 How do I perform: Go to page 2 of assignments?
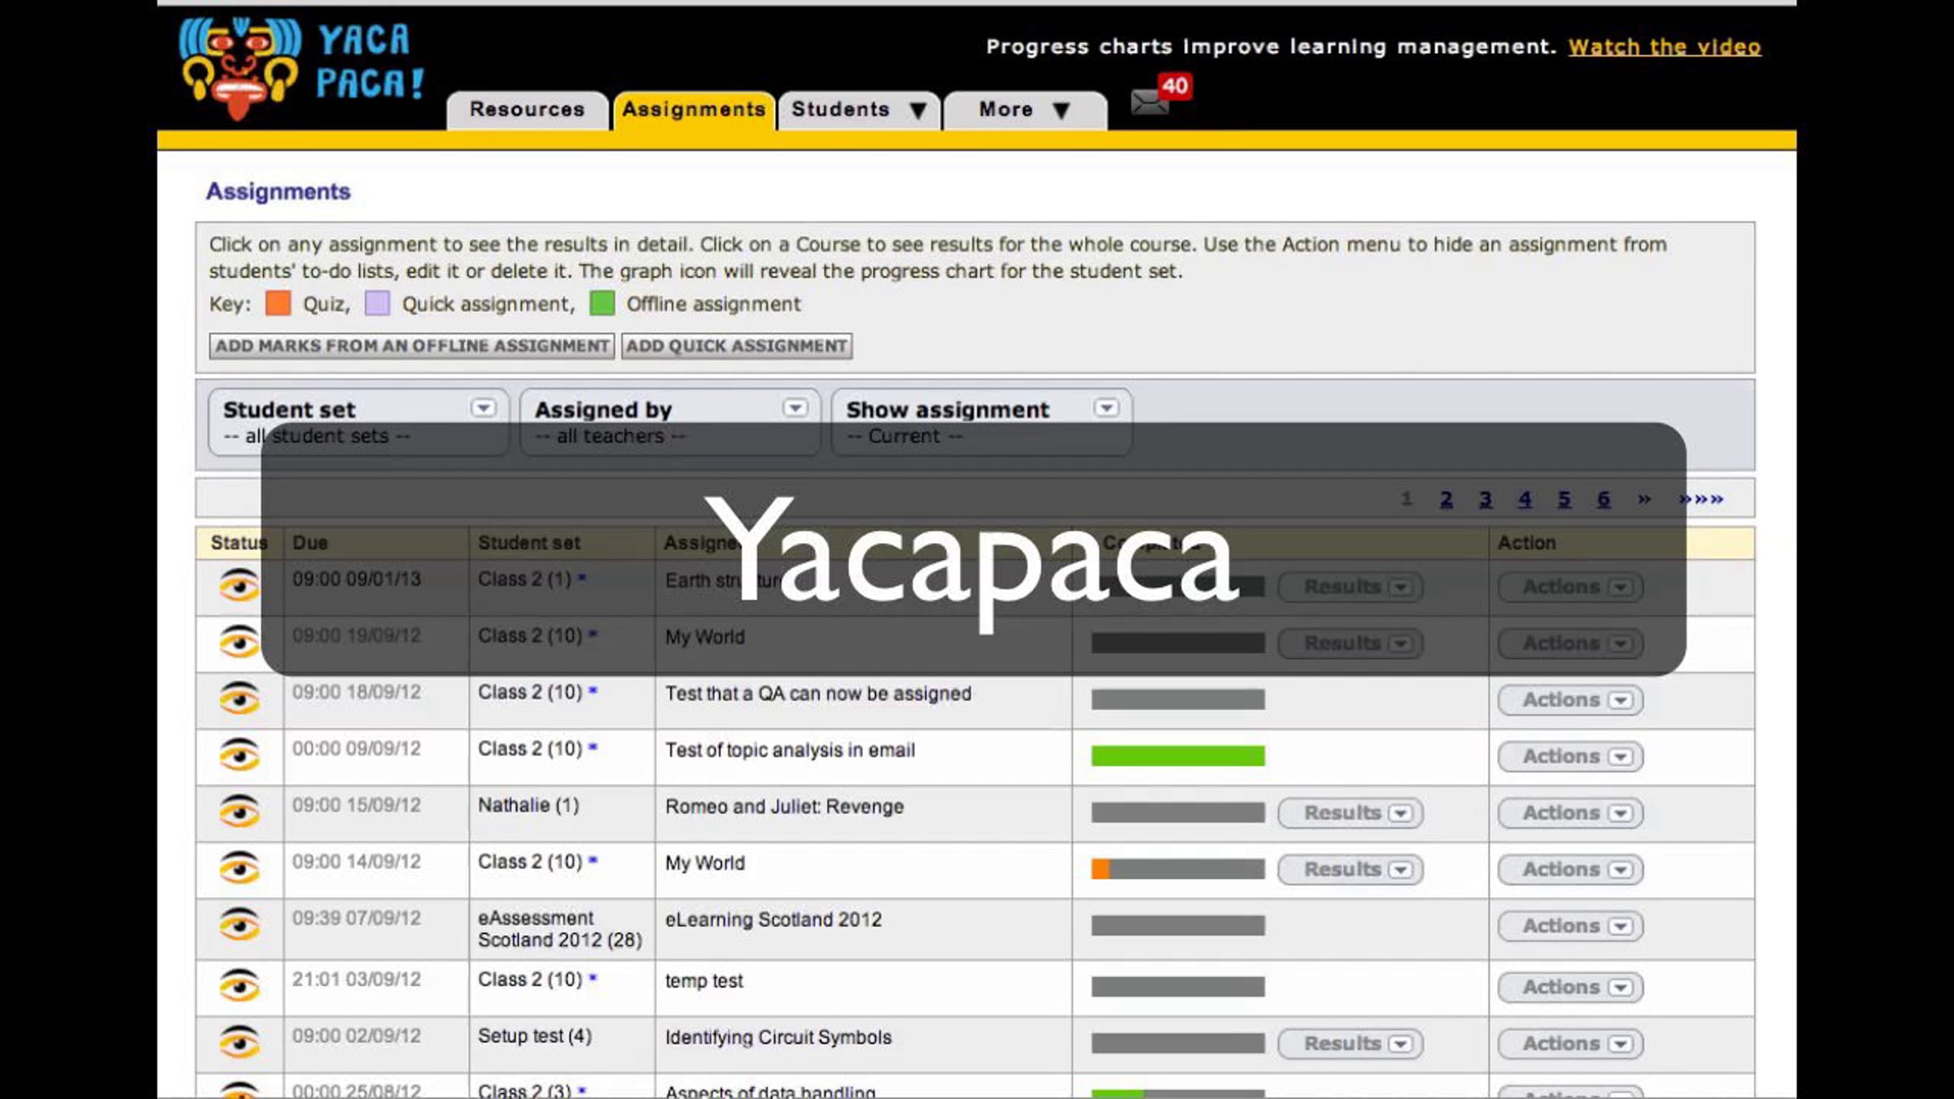pyautogui.click(x=1446, y=499)
